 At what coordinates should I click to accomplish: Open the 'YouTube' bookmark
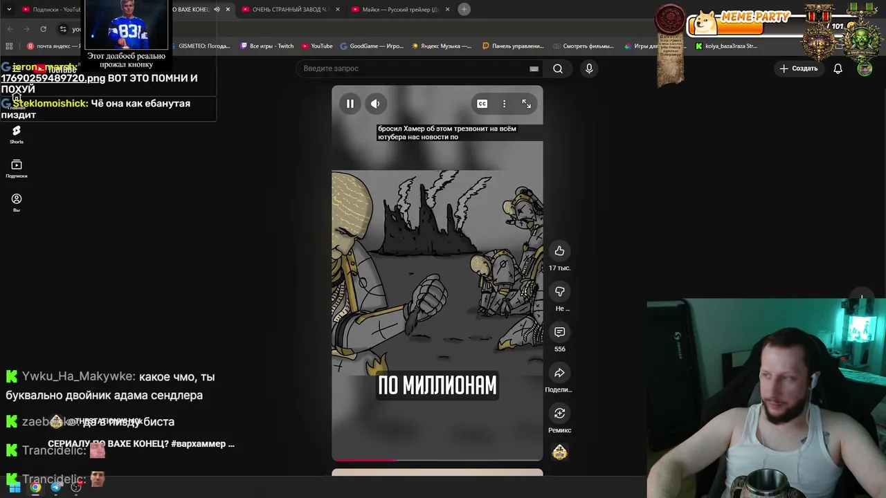(317, 46)
